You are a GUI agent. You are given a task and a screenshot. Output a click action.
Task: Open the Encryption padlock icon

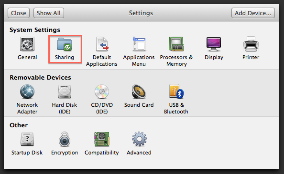pos(65,139)
